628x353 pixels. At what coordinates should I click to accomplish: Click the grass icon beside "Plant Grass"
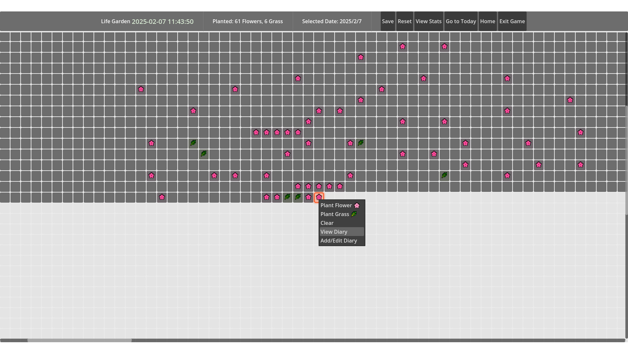click(354, 214)
